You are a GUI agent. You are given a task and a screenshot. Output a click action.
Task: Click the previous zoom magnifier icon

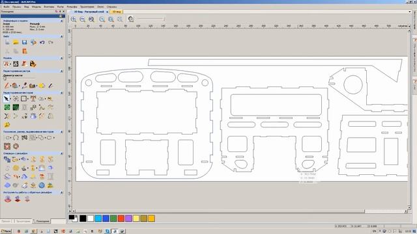(91, 19)
